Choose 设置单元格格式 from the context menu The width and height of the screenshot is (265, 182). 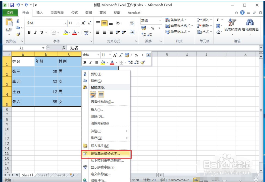point(106,154)
